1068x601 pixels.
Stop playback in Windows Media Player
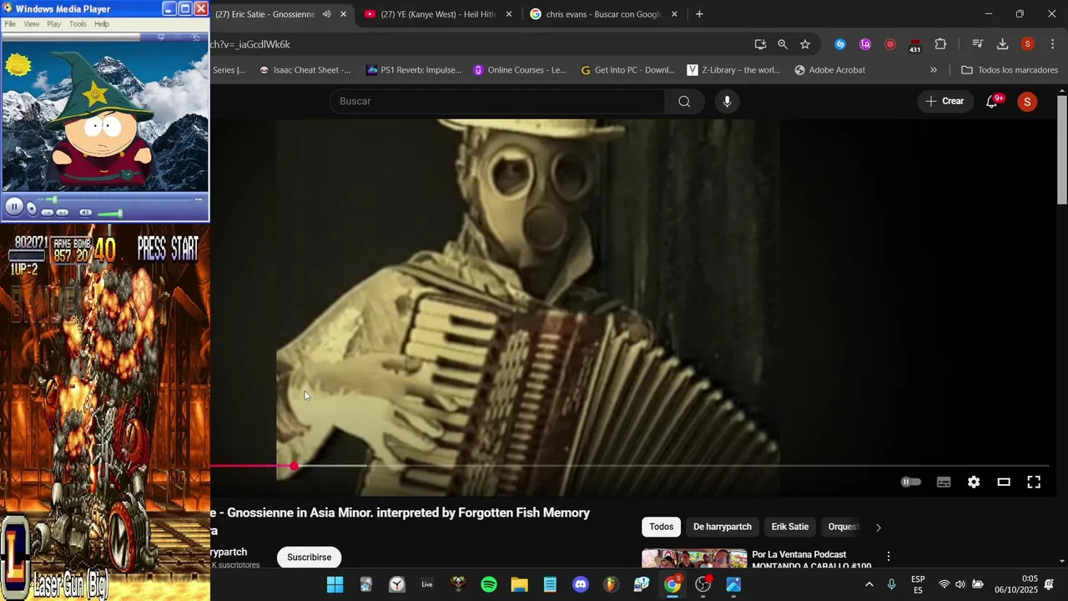point(32,209)
